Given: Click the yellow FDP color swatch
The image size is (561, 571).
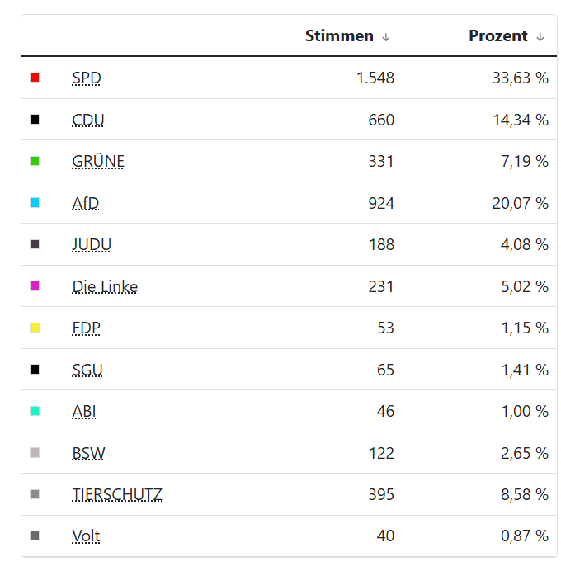Looking at the screenshot, I should 35,328.
